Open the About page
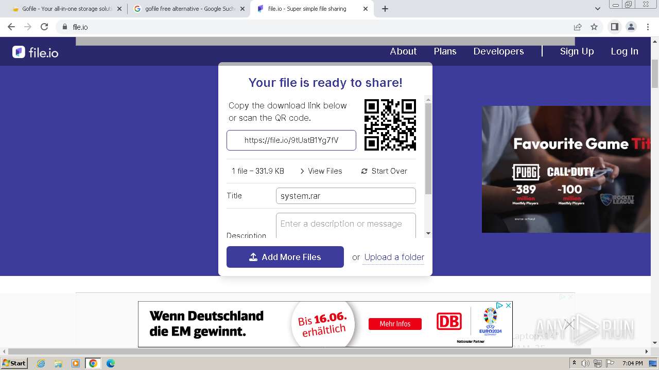This screenshot has height=370, width=659. click(403, 51)
